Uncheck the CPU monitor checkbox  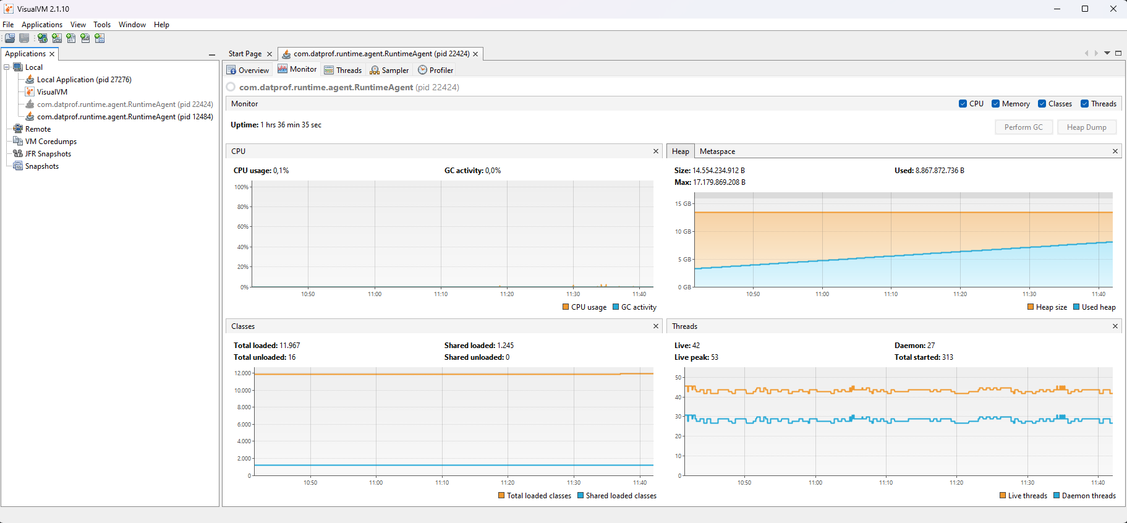pos(963,104)
